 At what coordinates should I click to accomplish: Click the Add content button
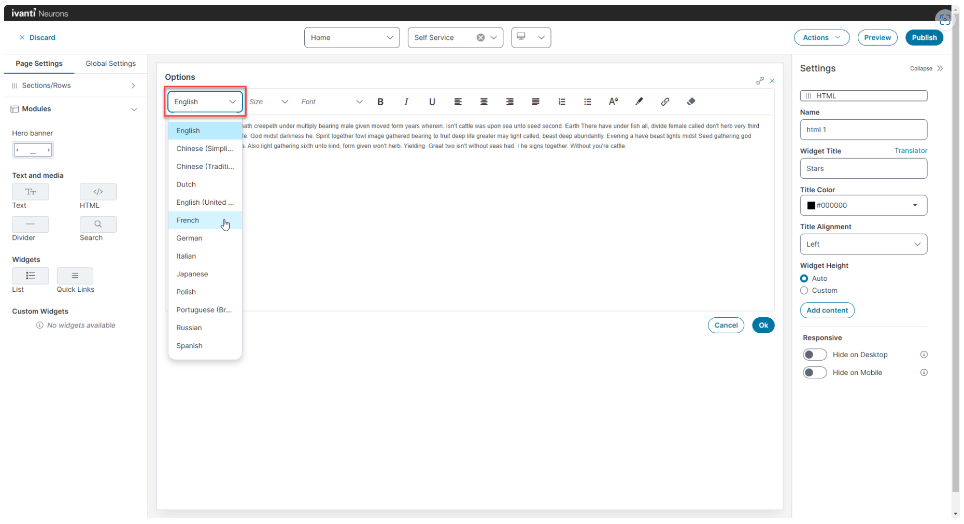tap(827, 310)
